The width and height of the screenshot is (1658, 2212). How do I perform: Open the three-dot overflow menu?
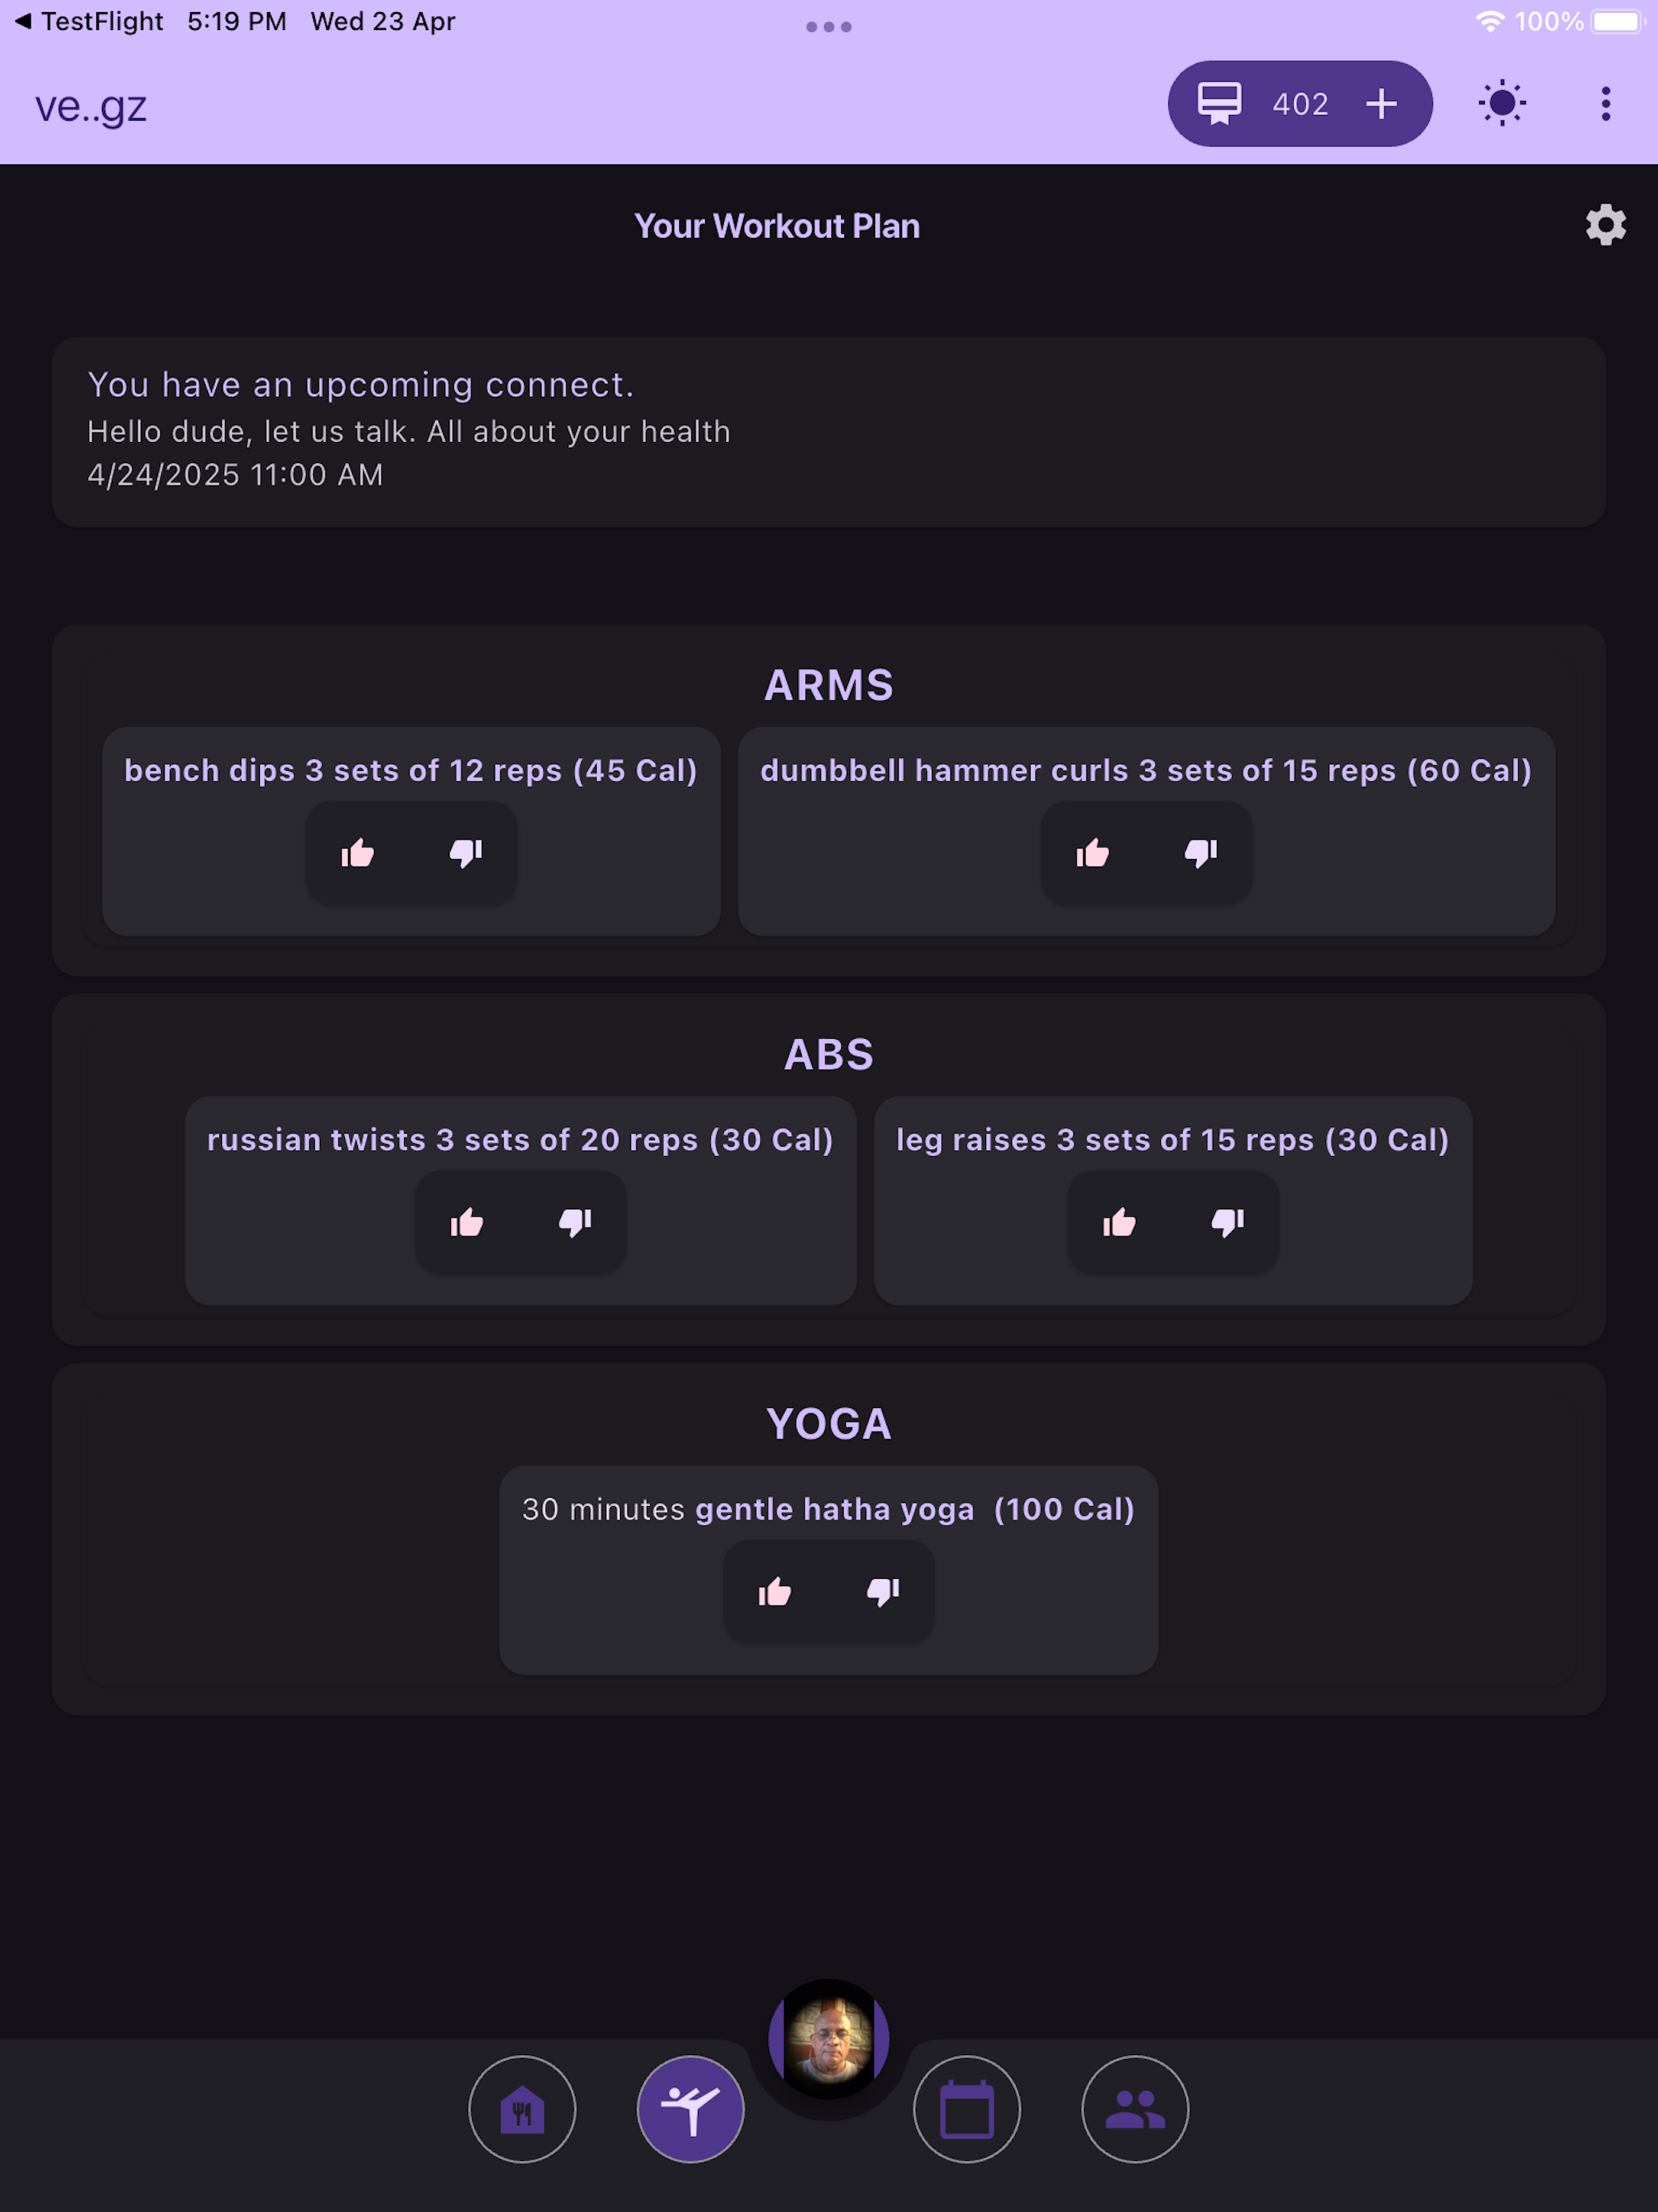click(1606, 103)
